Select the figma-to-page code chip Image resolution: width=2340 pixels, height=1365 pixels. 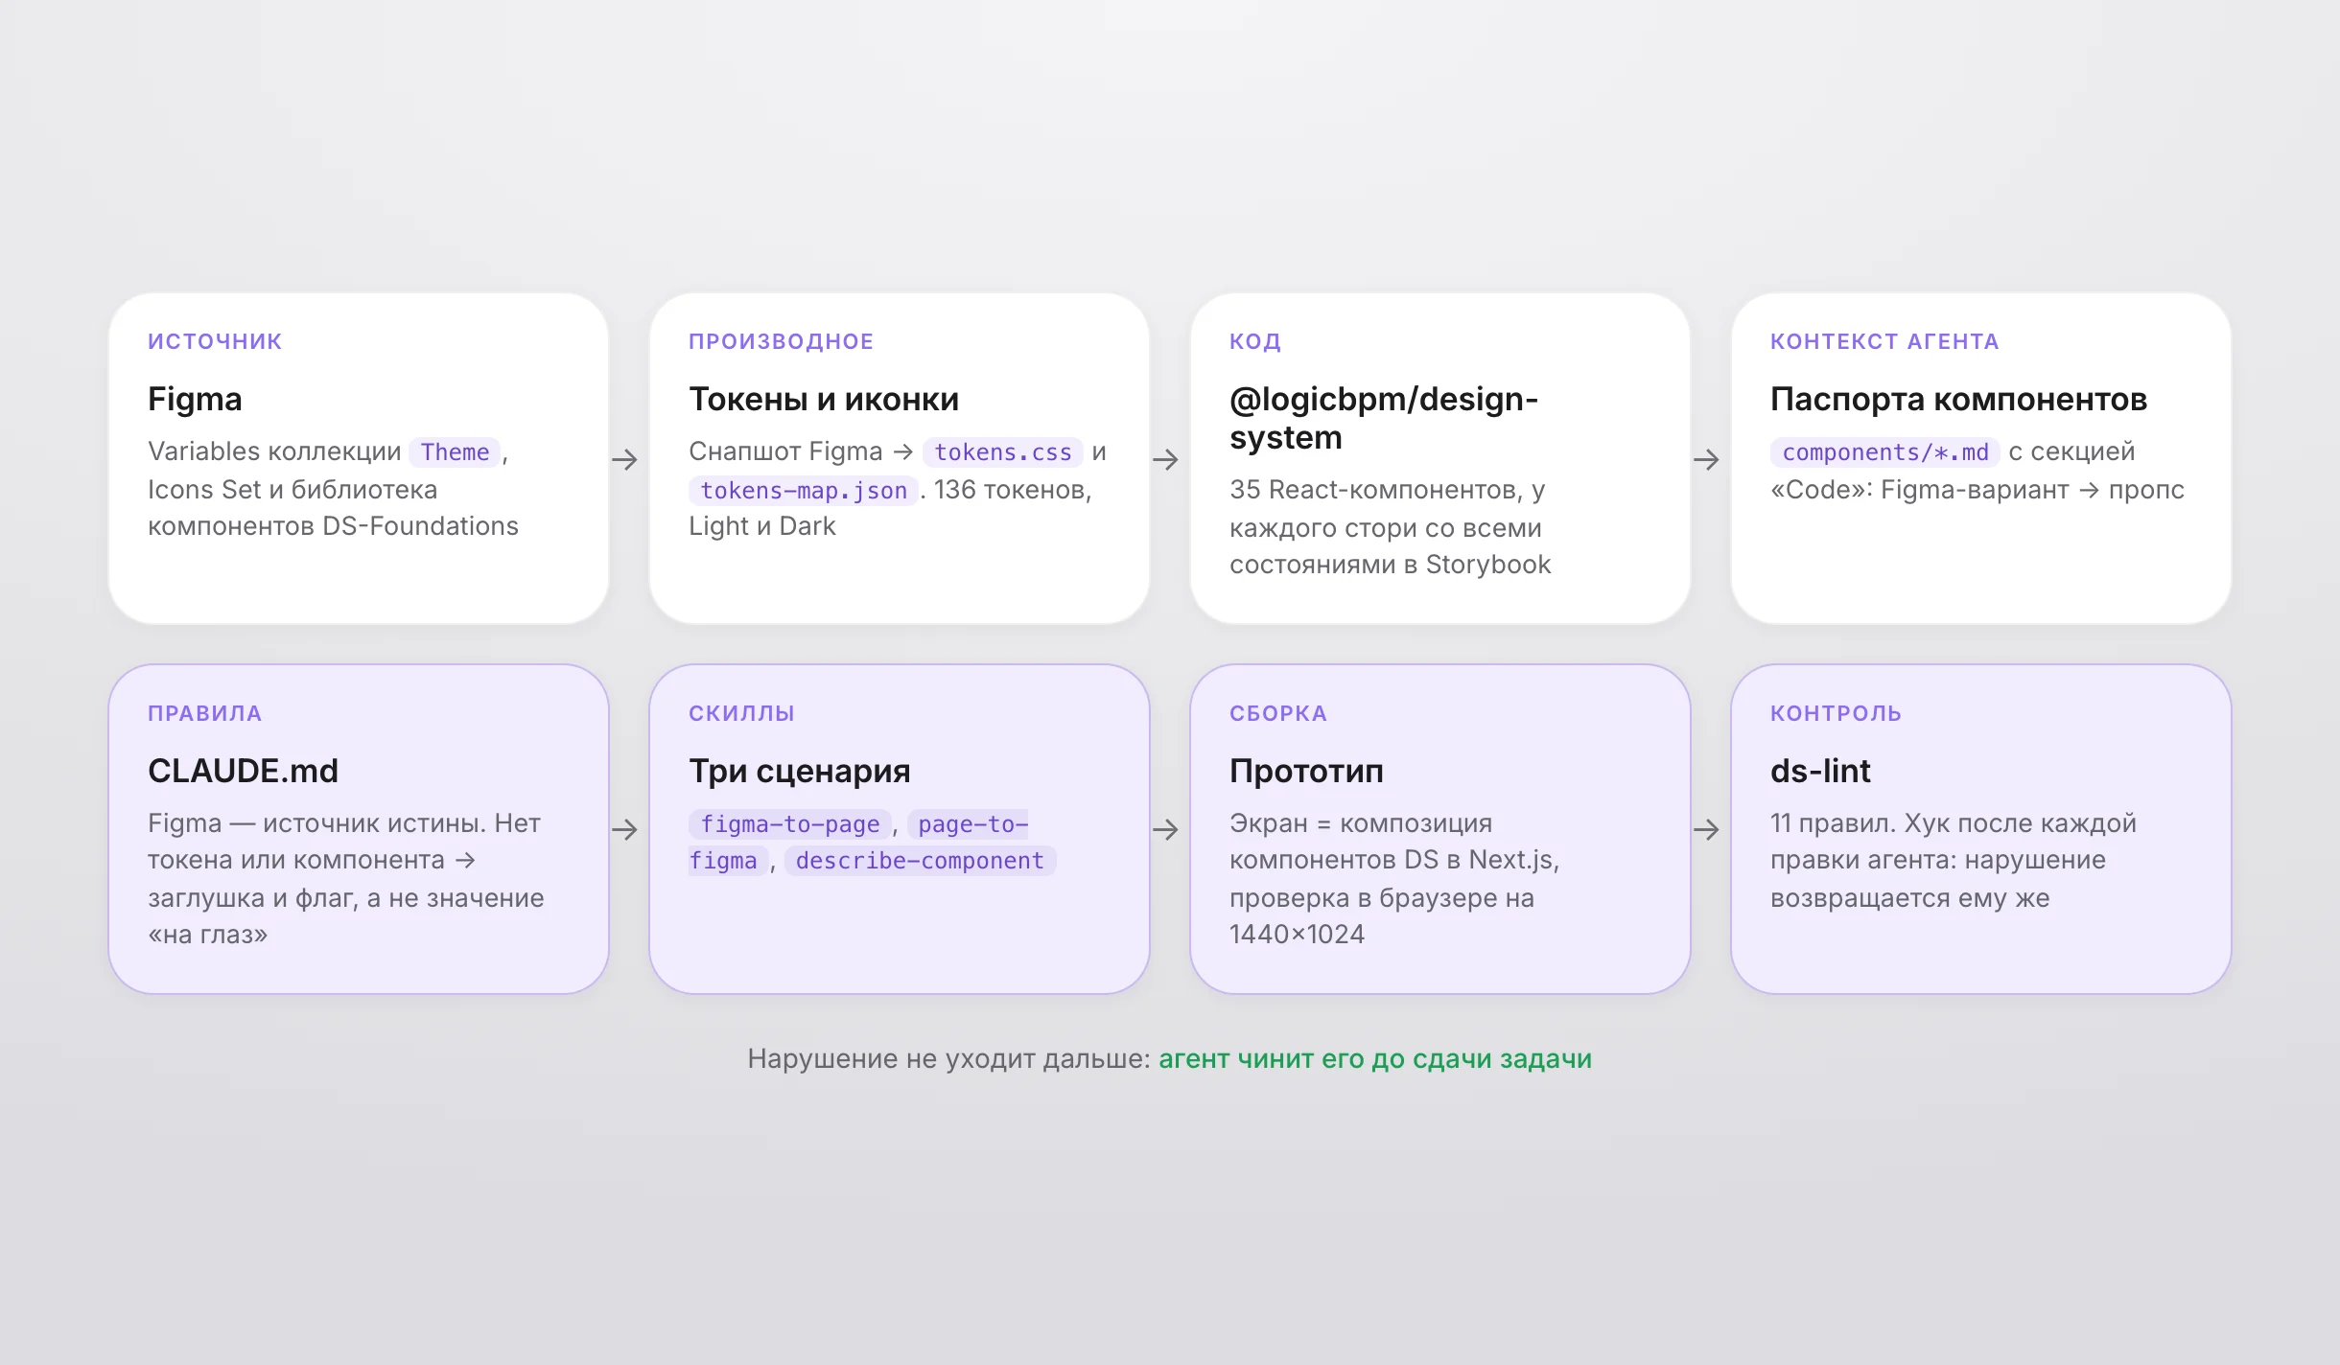790,823
